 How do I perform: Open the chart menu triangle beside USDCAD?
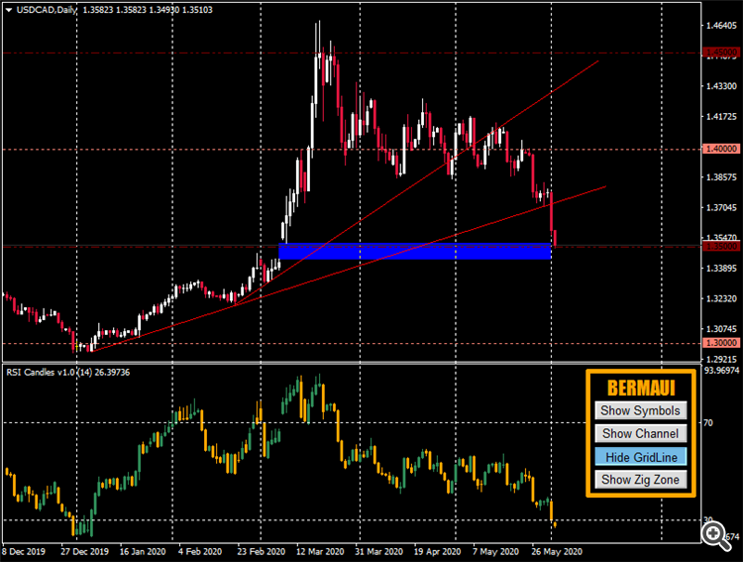pyautogui.click(x=9, y=10)
